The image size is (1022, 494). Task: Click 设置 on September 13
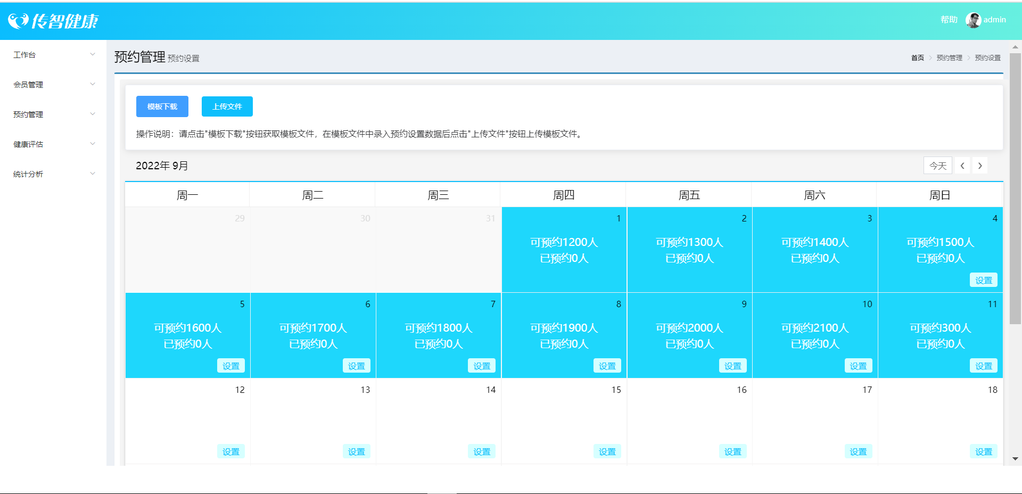tap(357, 451)
